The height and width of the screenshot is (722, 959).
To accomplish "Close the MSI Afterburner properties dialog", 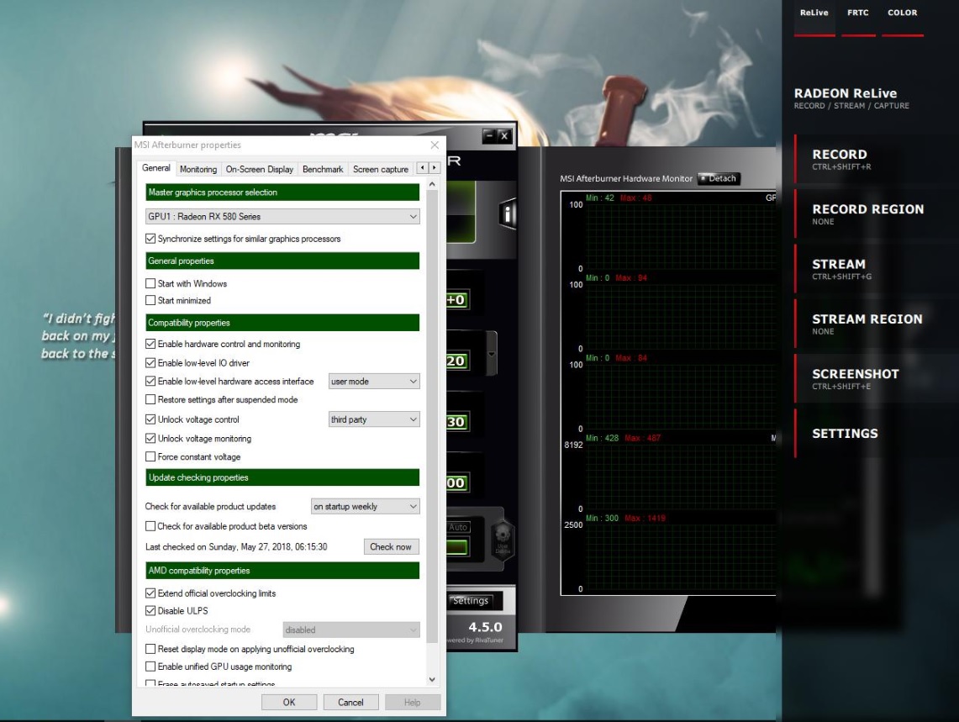I will coord(435,145).
